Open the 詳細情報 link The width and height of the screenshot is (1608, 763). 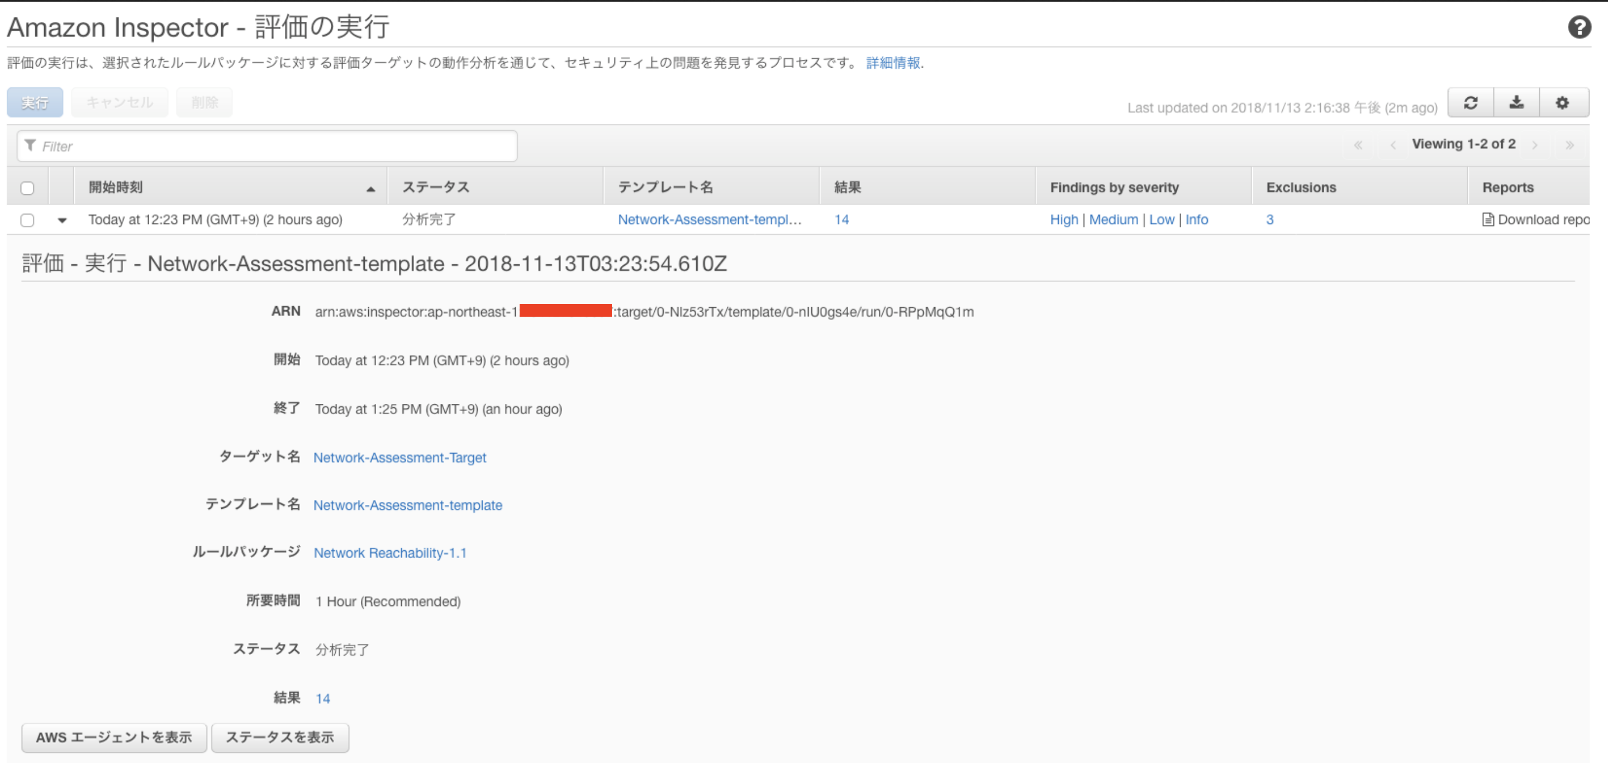[893, 63]
